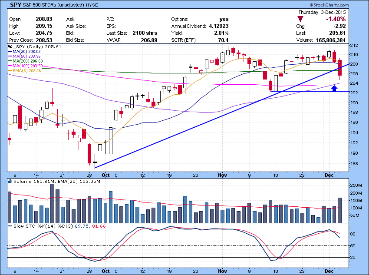Screen dimensions: 369x275
Task: Click the Annual Dividend value 4.12923
Action: tap(219, 26)
